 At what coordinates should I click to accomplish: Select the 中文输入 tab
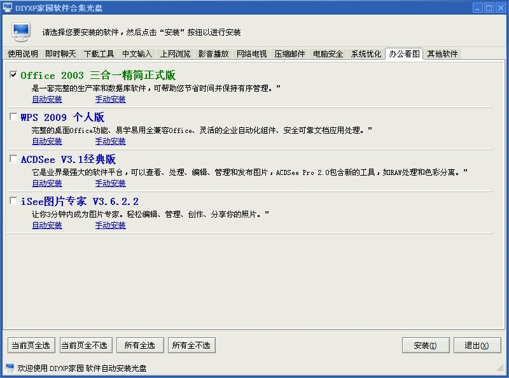137,53
